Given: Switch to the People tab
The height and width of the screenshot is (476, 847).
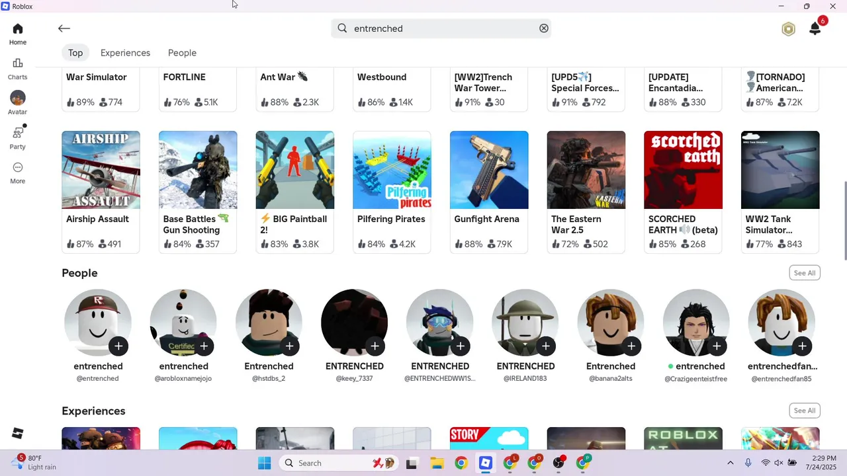Looking at the screenshot, I should click(182, 53).
